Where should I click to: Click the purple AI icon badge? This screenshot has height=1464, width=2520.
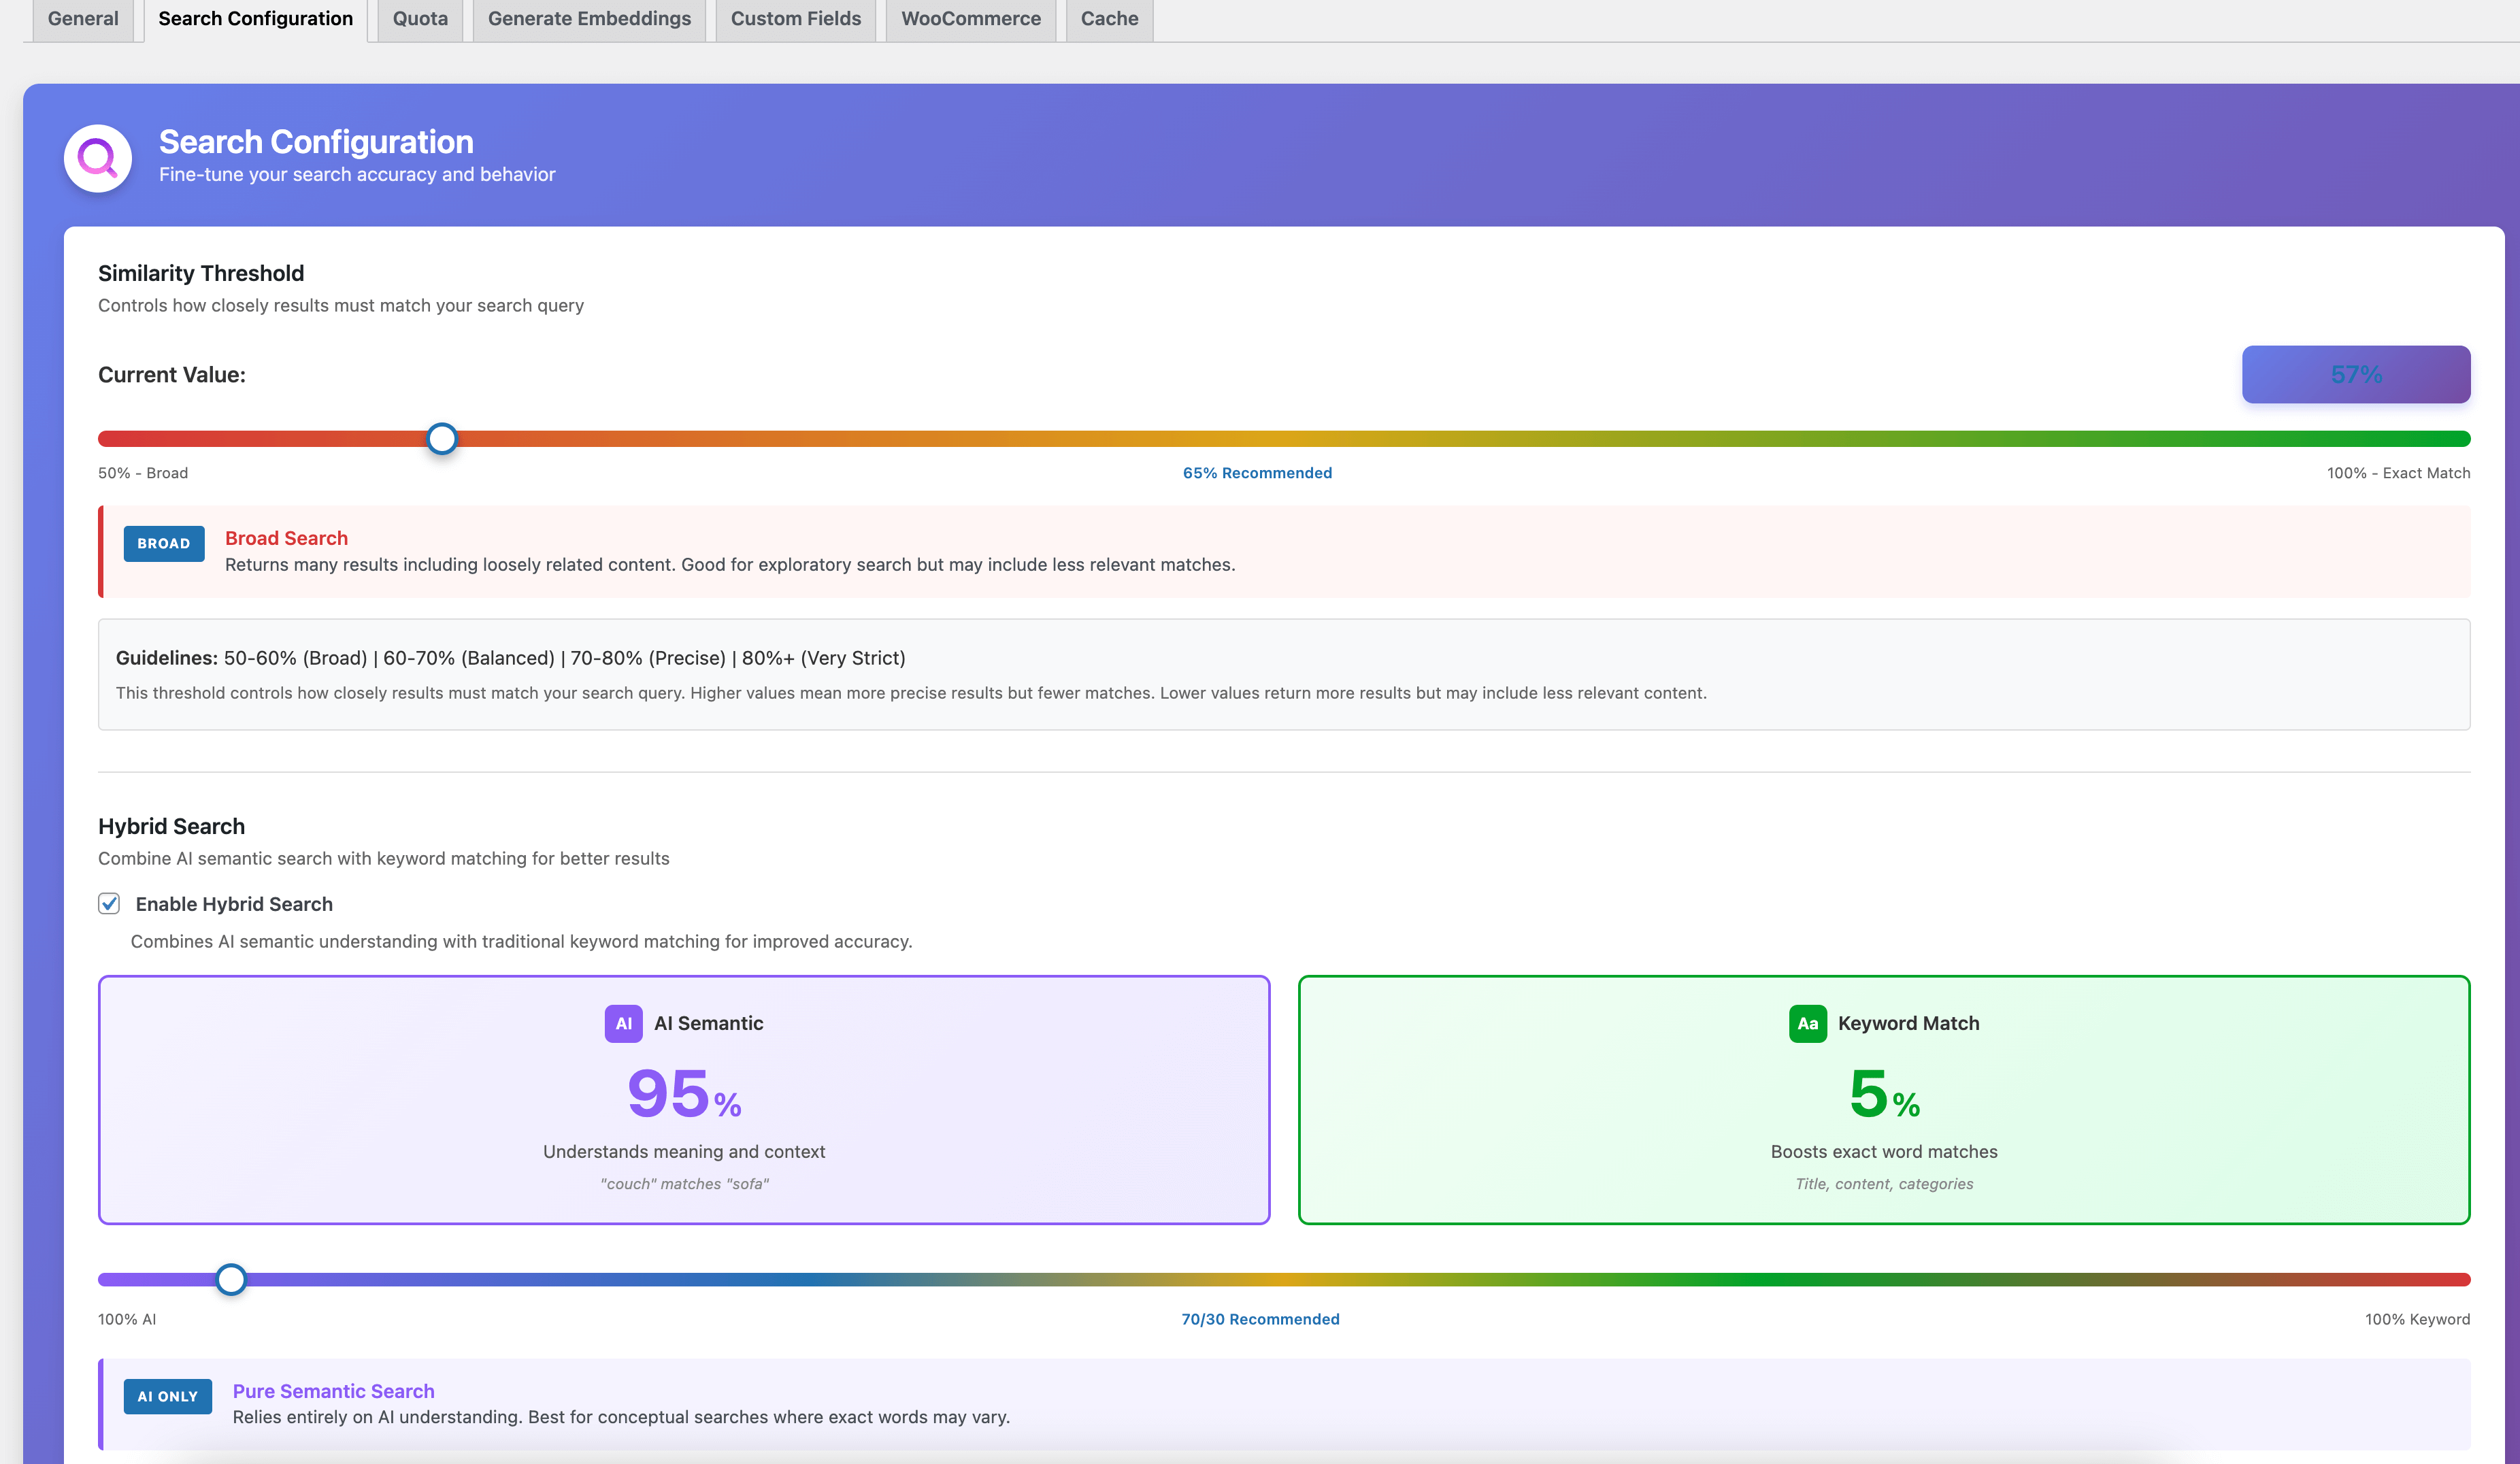[623, 1023]
